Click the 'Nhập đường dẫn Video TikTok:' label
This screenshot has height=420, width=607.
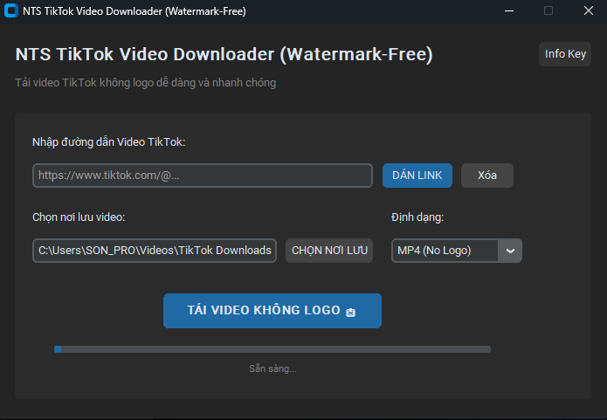[x=109, y=142]
